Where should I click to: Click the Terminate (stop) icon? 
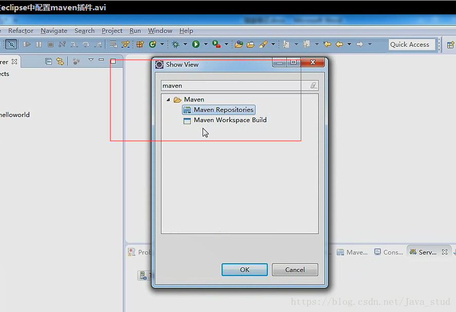point(50,45)
